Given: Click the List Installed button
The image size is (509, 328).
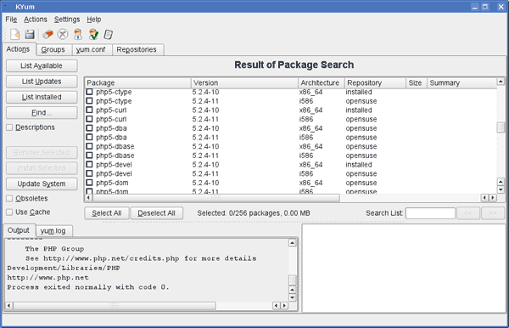Looking at the screenshot, I should point(42,97).
